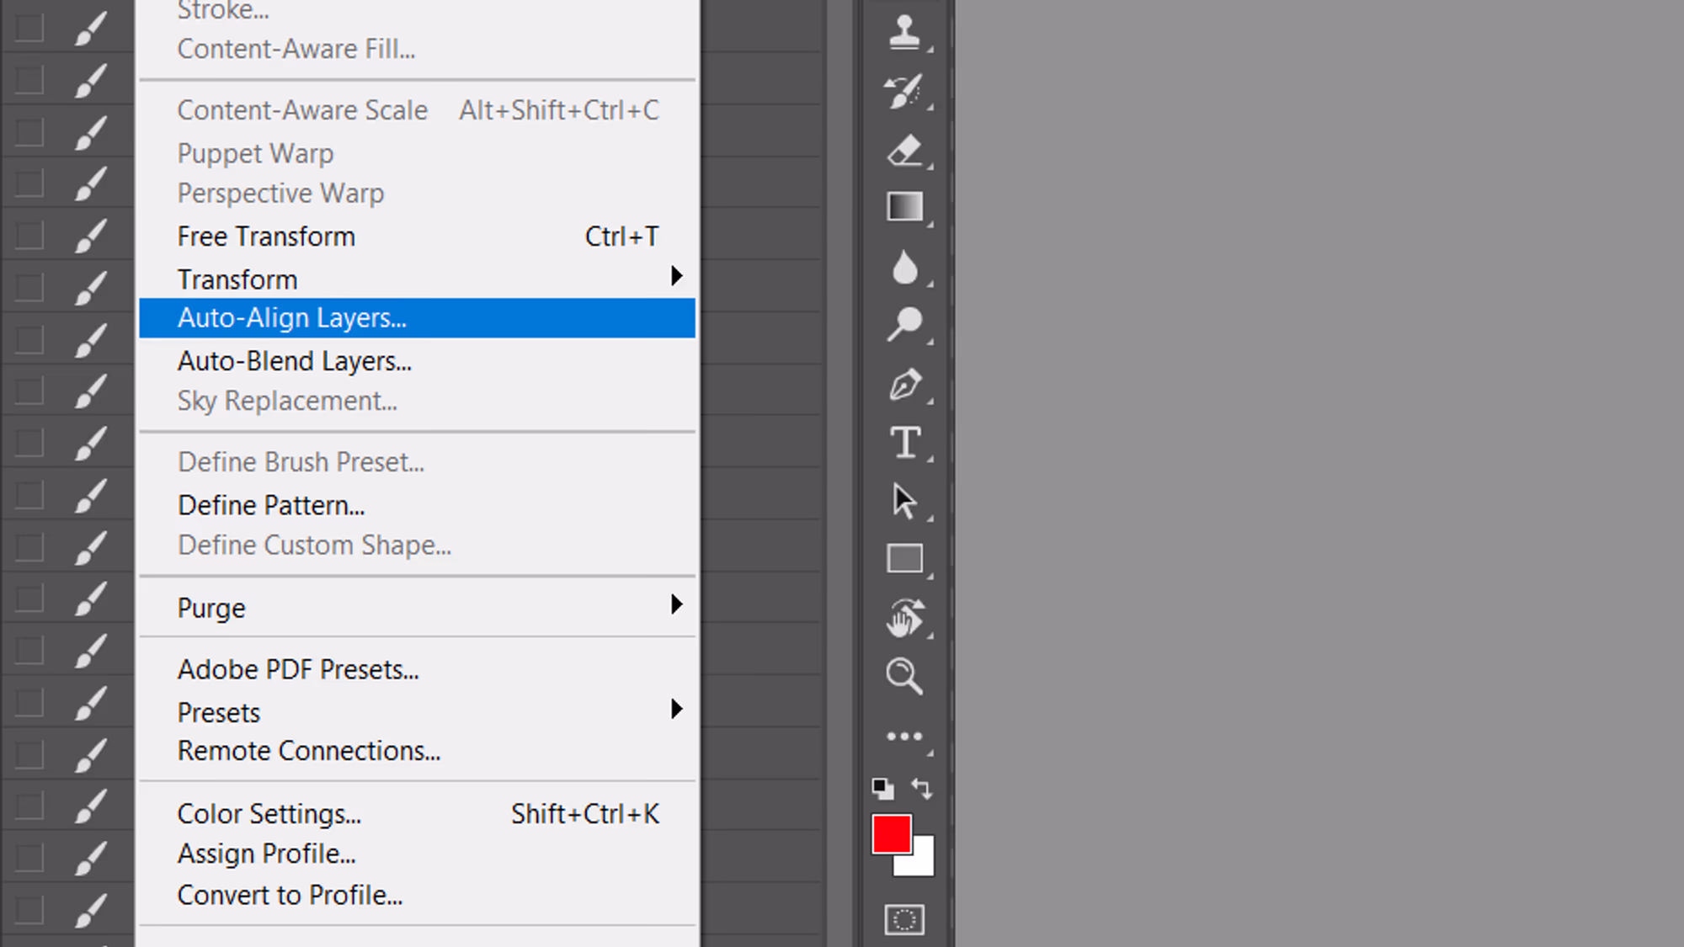Select the Gradient tool
Image resolution: width=1684 pixels, height=947 pixels.
pyautogui.click(x=904, y=207)
